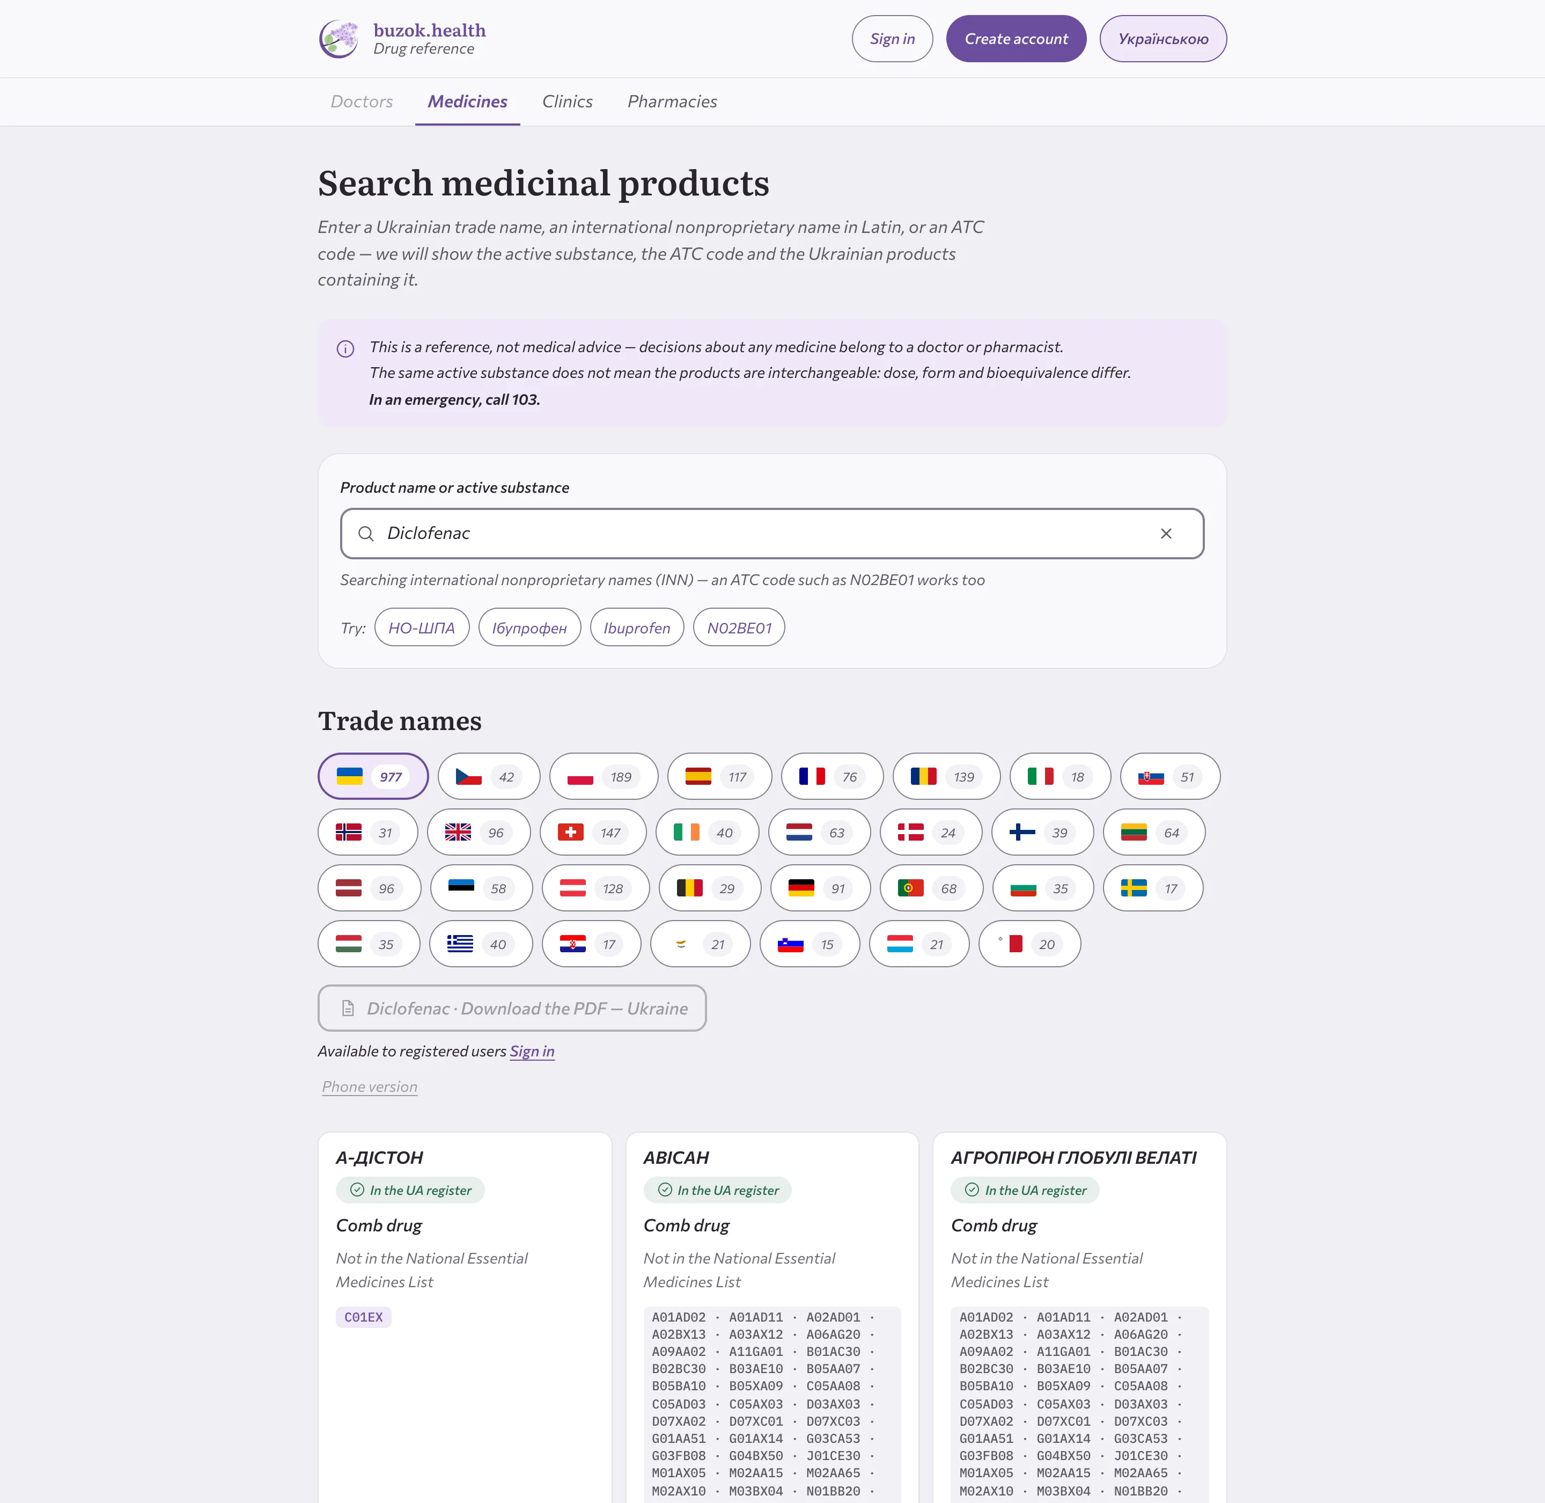Image resolution: width=1545 pixels, height=1503 pixels.
Task: Pick the Hungary flag chip (35)
Action: tap(369, 944)
